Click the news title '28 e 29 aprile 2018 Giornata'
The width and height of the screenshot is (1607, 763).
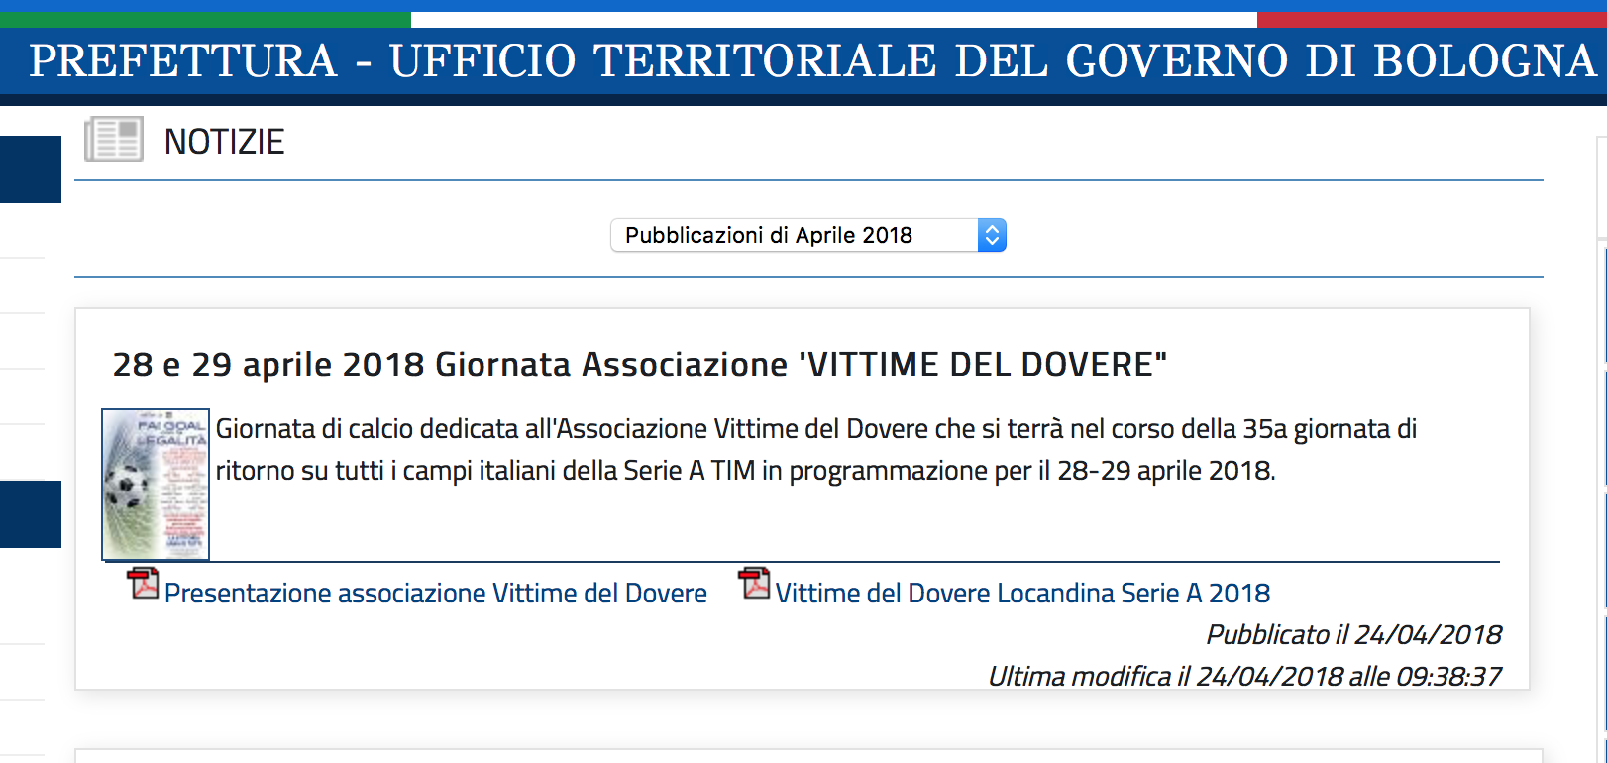[640, 365]
